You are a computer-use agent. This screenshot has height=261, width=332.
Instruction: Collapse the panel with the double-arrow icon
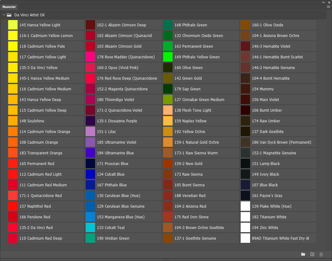tap(324, 2)
